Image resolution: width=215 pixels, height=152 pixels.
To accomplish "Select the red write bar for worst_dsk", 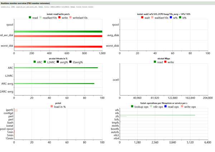I will point(58,46).
